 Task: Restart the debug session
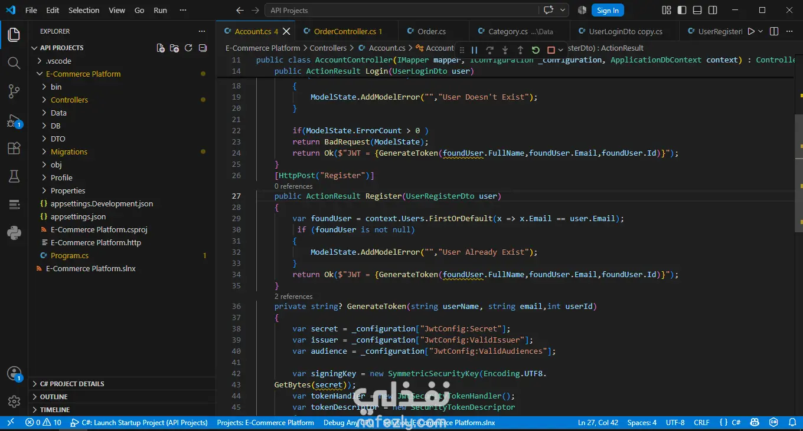tap(536, 50)
